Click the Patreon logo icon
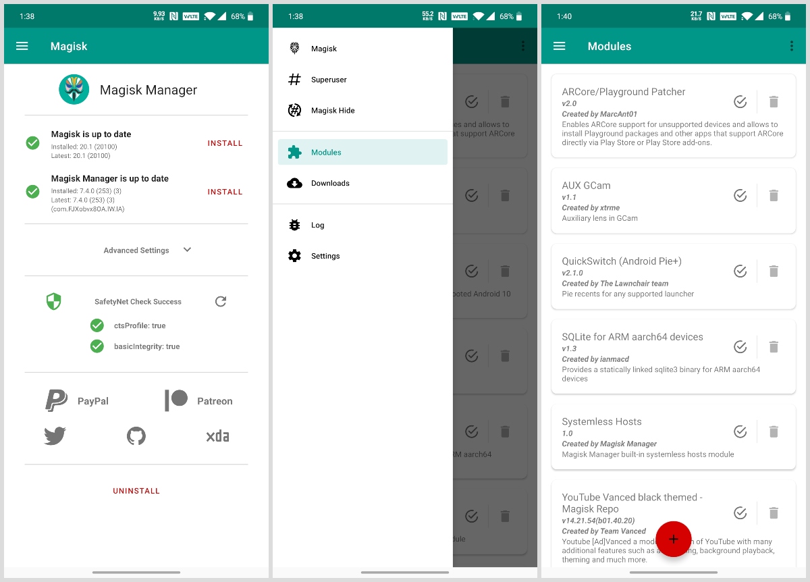 click(x=176, y=400)
